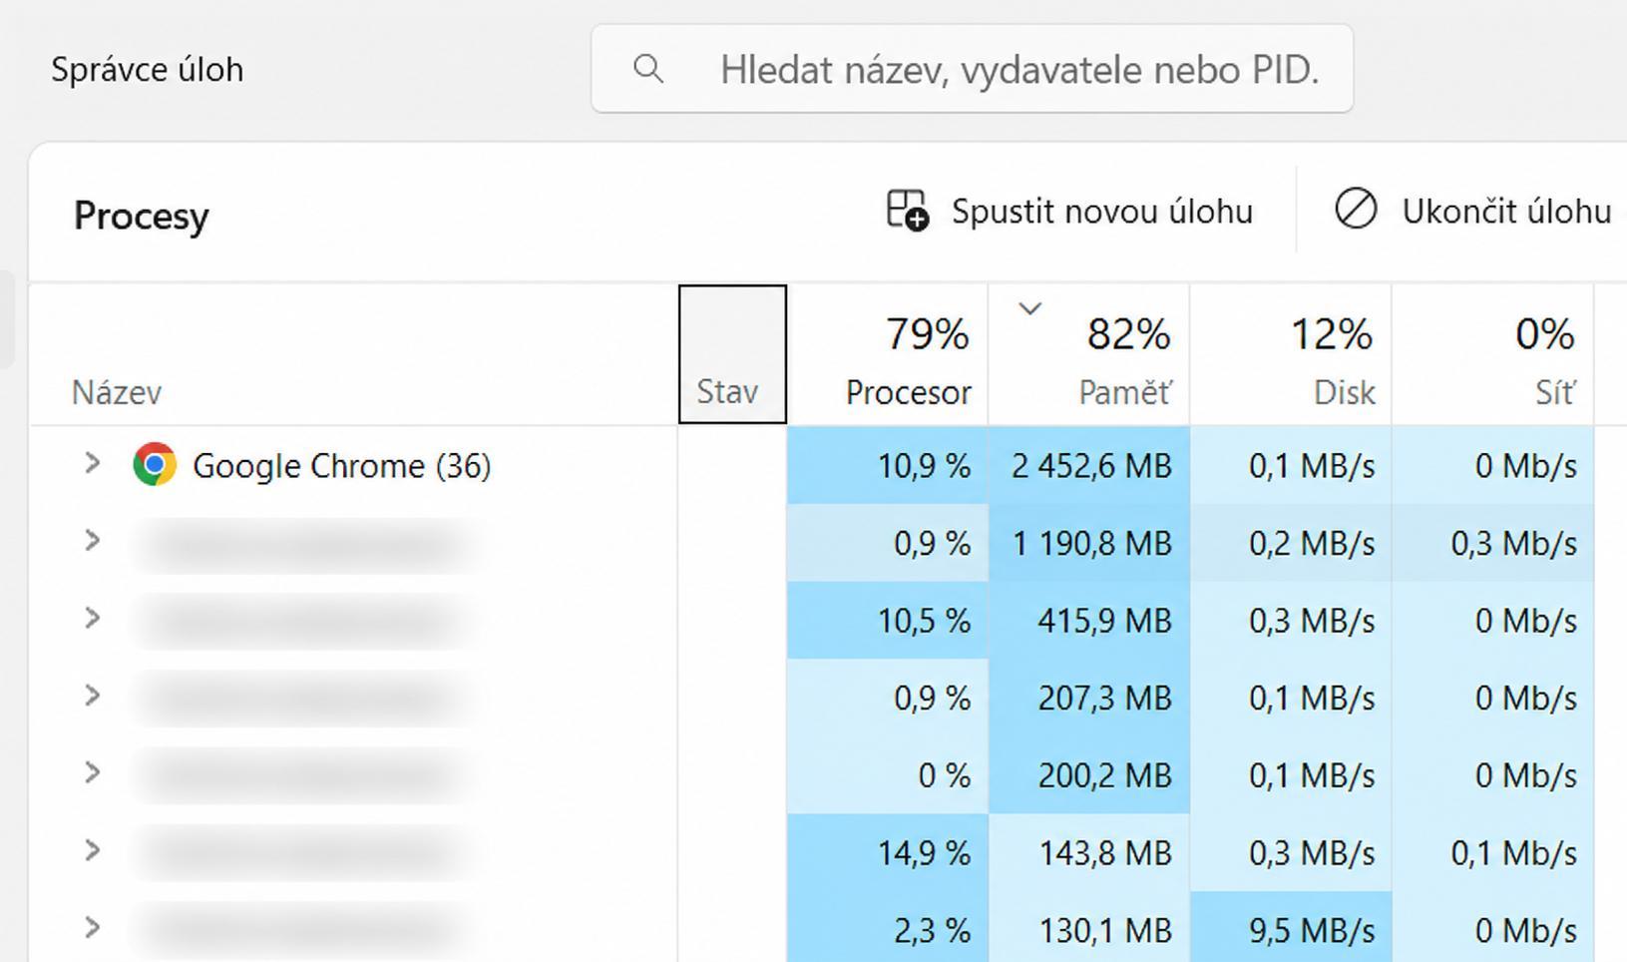Sort by Disk column header
Screen dimensions: 1627x962
1291,354
